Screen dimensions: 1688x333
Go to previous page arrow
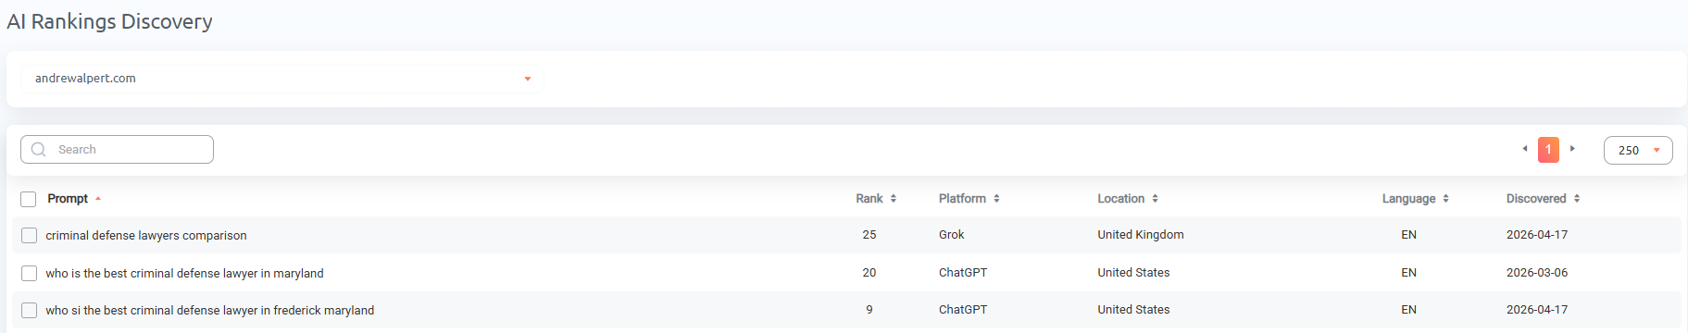(1525, 149)
